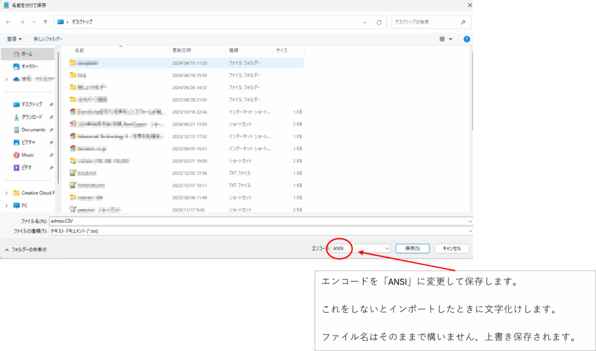Click the New Folder button
The image size is (596, 351).
(48, 39)
